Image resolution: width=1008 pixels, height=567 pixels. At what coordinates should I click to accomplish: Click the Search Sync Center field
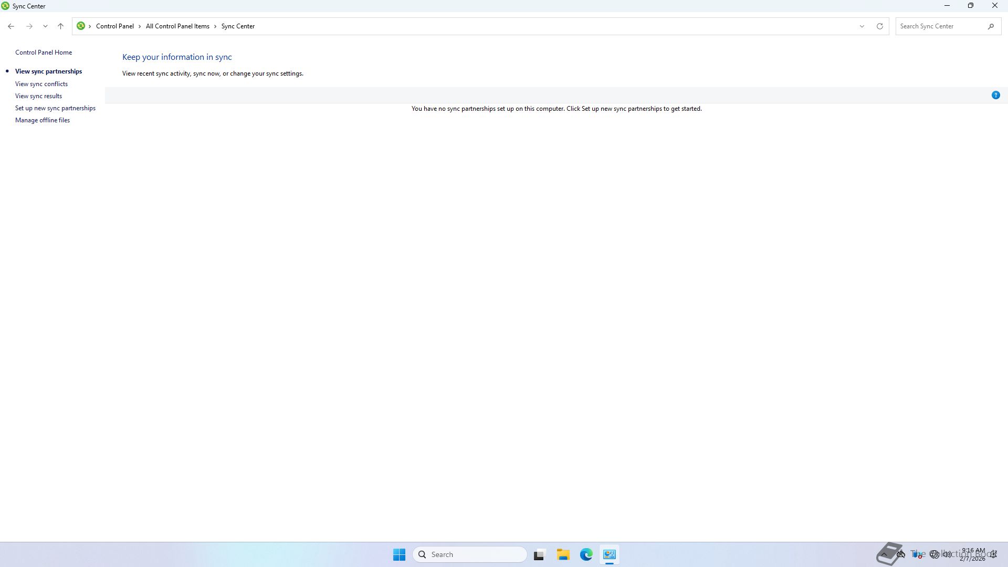click(940, 26)
